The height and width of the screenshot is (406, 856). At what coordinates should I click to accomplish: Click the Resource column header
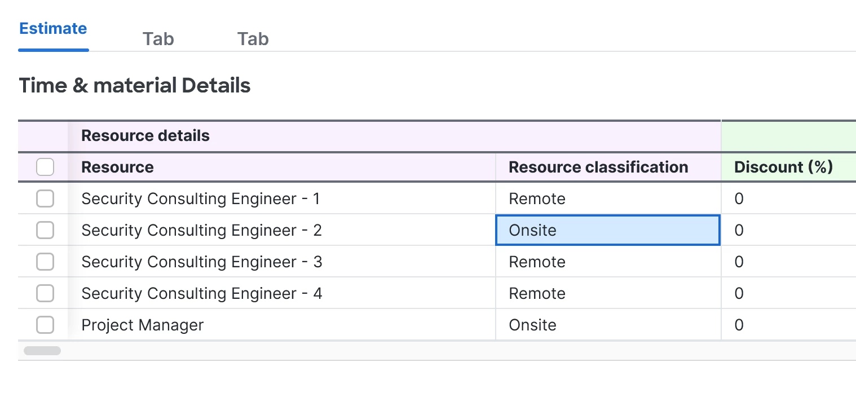(117, 167)
